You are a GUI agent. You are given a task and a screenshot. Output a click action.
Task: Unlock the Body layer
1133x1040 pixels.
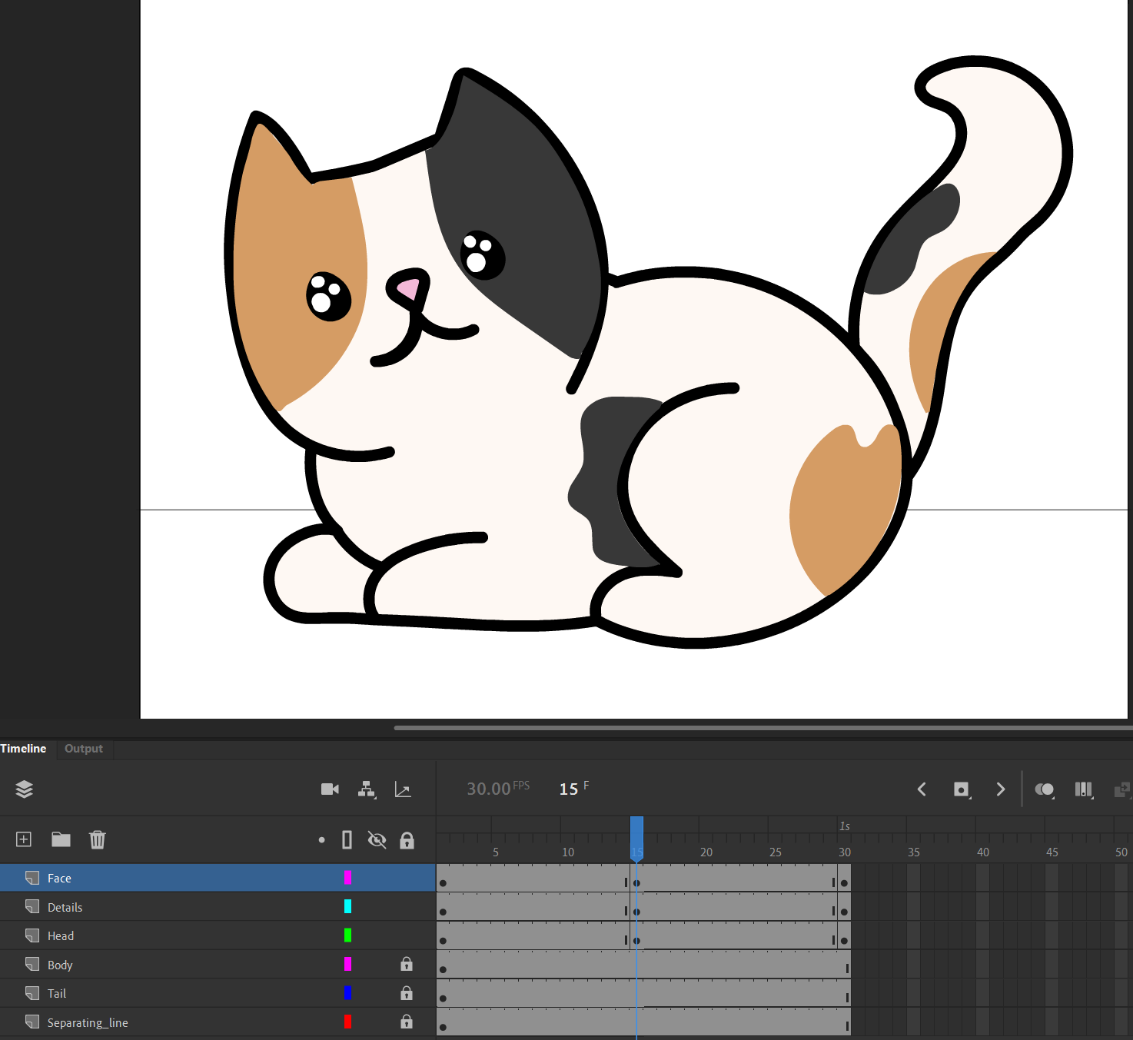[x=407, y=964]
